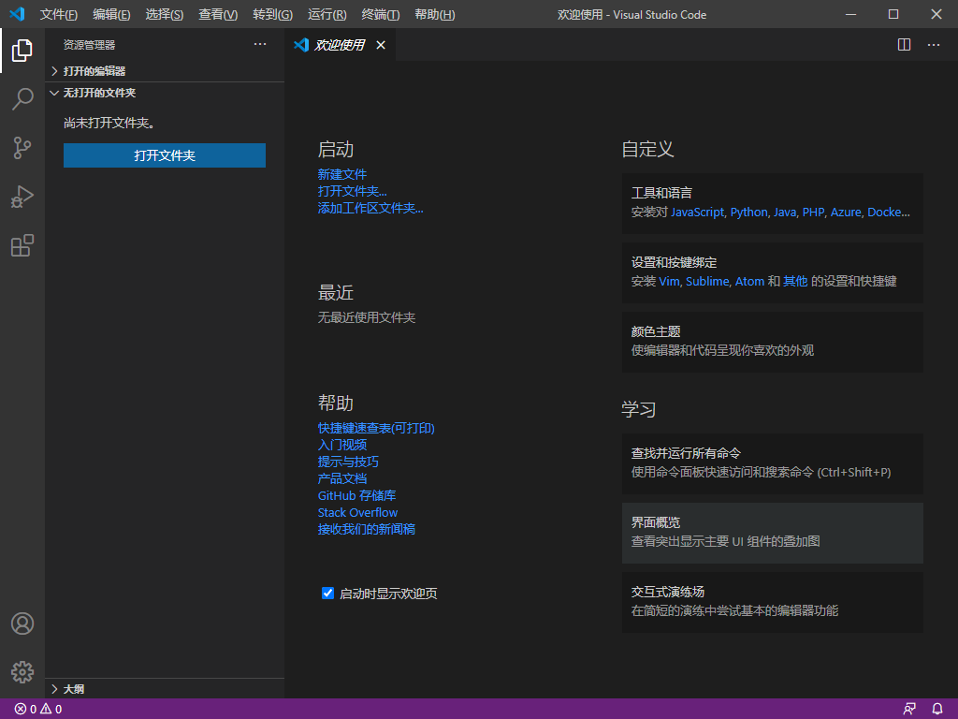Click the 打开文件夹 blue button
This screenshot has width=958, height=719.
(165, 155)
